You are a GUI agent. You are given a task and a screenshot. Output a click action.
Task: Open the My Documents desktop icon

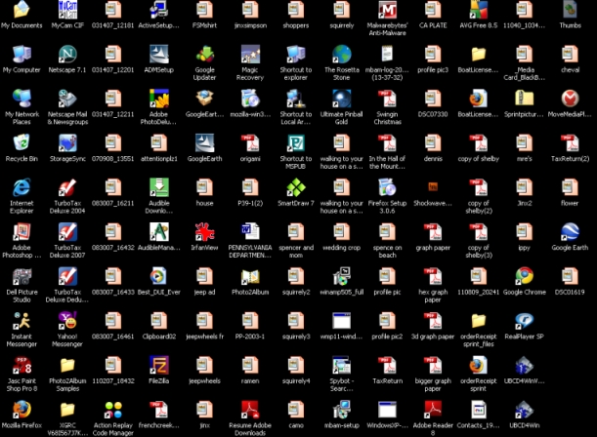(x=21, y=10)
